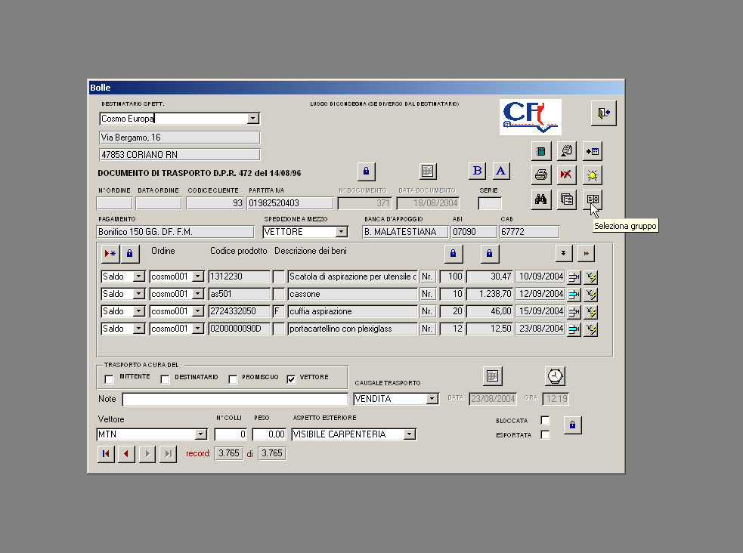Image resolution: width=743 pixels, height=553 pixels.
Task: Open the CAUSALE TRASPORTO VENDITA dropdown
Action: pos(432,399)
